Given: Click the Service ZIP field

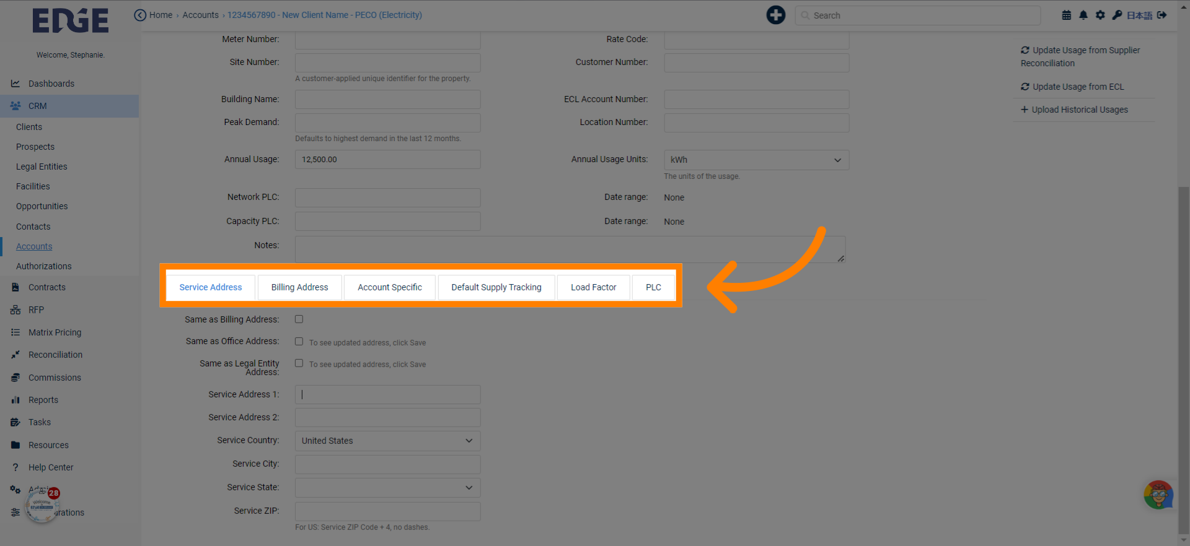Looking at the screenshot, I should pos(387,511).
